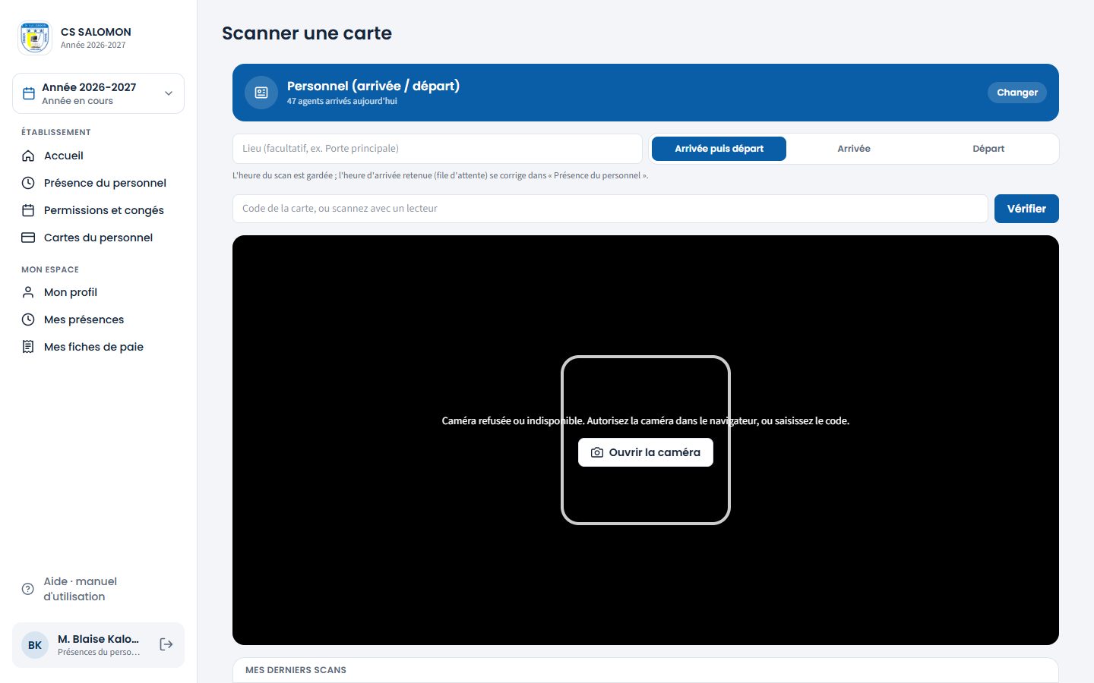The height and width of the screenshot is (683, 1094).
Task: Select the Départ scan mode
Action: click(x=988, y=149)
